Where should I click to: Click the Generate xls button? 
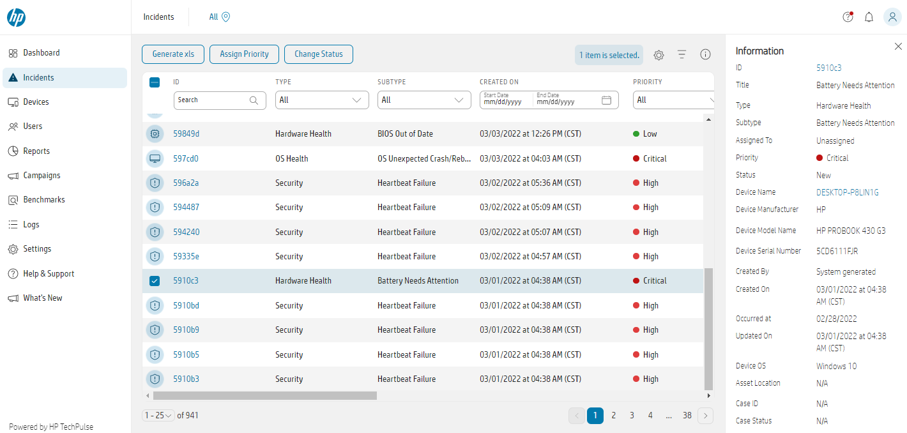click(173, 54)
